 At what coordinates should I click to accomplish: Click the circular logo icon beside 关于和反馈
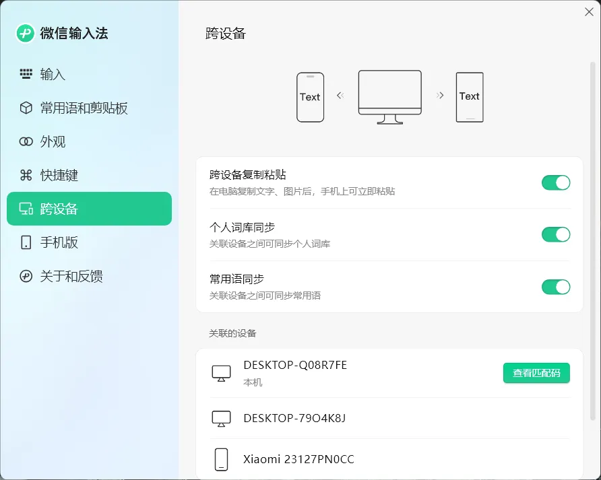pos(26,276)
